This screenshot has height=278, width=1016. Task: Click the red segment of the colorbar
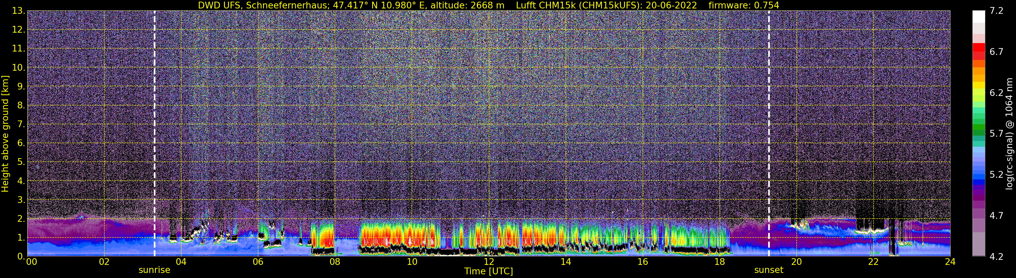pyautogui.click(x=979, y=47)
